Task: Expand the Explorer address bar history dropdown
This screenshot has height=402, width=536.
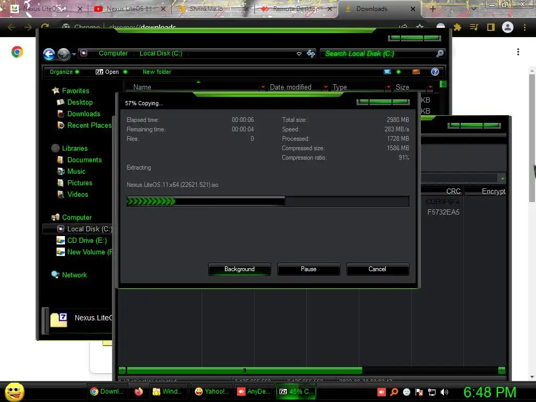Action: tap(299, 54)
